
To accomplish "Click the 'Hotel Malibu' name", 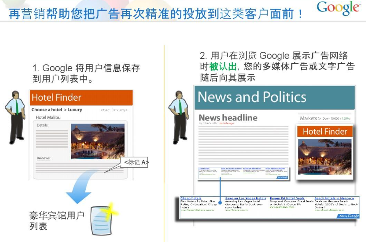I will pos(48,117).
